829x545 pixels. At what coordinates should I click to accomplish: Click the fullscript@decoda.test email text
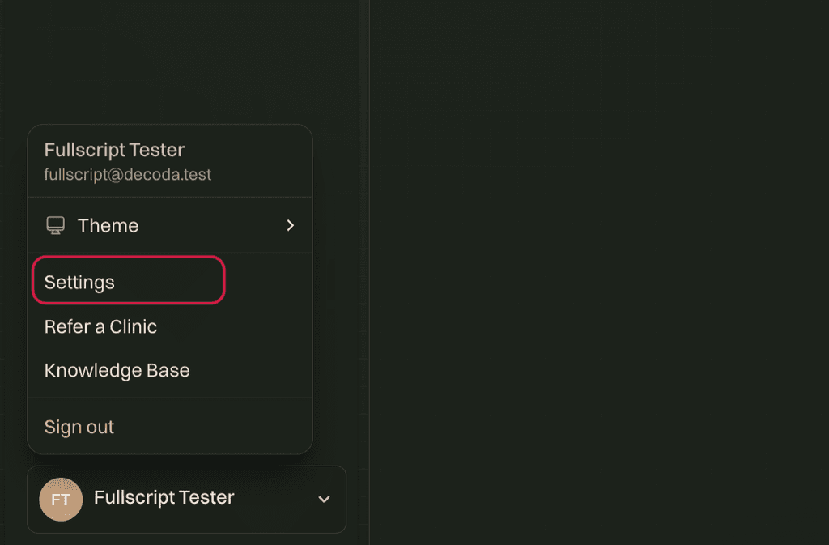[127, 175]
